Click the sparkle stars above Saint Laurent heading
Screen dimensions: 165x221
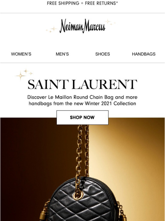(x=24, y=74)
